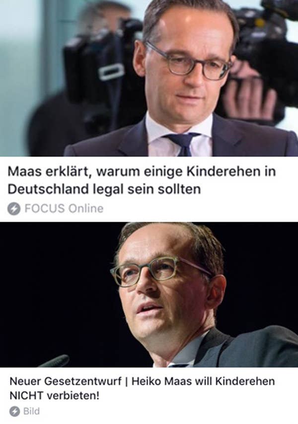Image resolution: width=298 pixels, height=424 pixels.
Task: Click the word 'Deutschland' in the first headline
Action: click(48, 189)
